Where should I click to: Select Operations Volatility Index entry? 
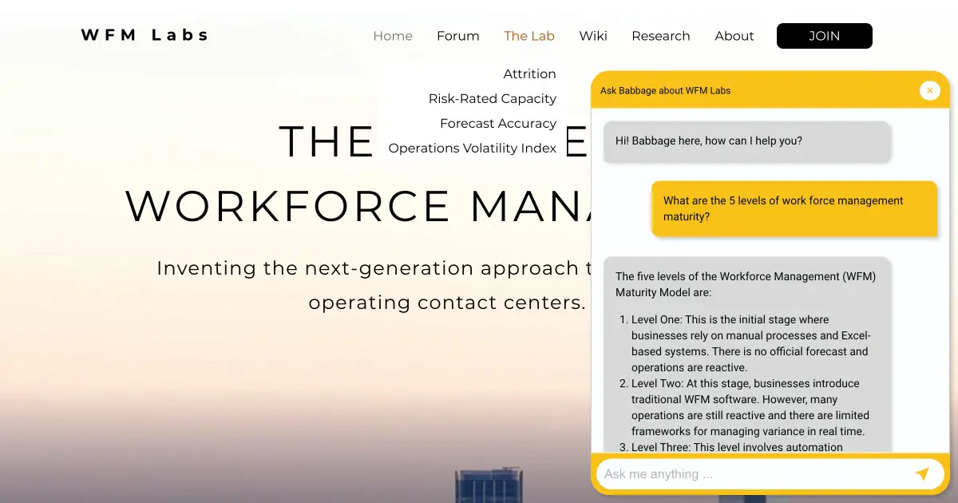[473, 148]
